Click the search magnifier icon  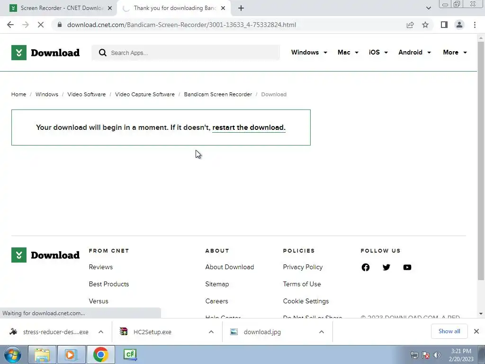click(103, 53)
